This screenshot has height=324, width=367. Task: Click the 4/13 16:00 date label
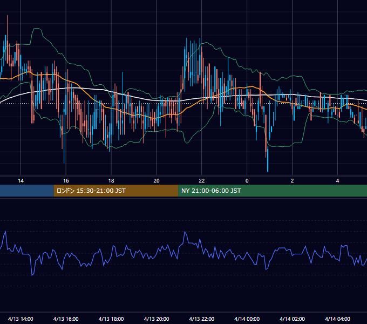pos(66,319)
